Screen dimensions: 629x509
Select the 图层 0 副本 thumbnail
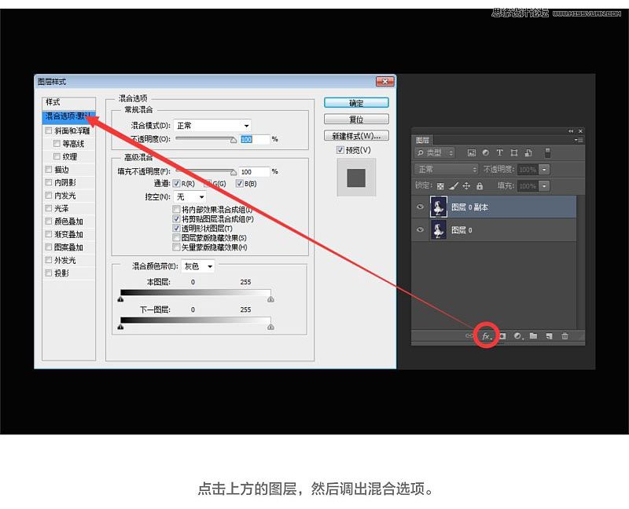(439, 207)
